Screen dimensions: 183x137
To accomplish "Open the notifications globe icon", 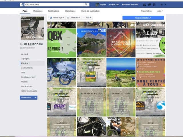I will pos(154,5).
